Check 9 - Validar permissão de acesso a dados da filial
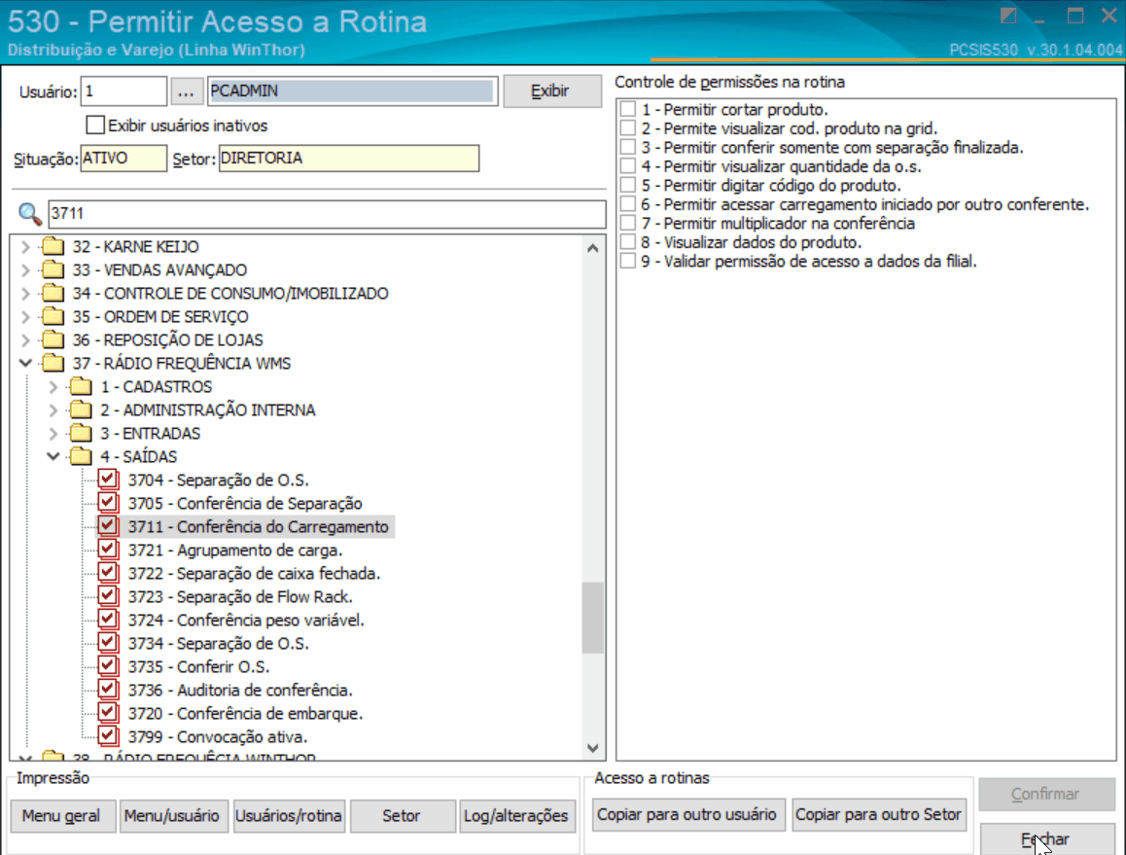The width and height of the screenshot is (1126, 855). 628,261
